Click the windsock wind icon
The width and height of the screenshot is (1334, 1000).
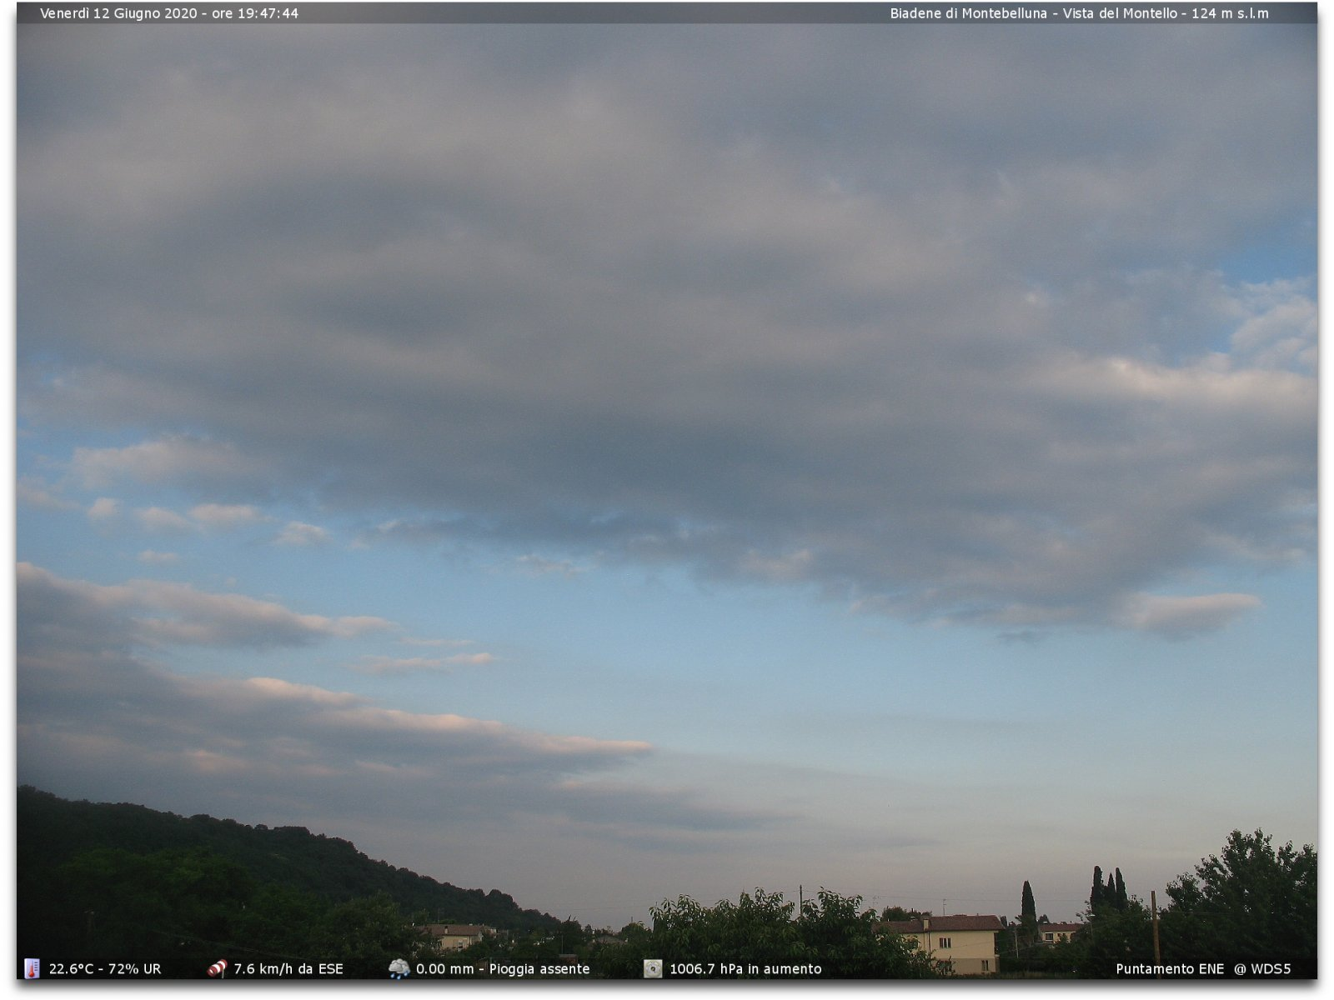tap(217, 968)
